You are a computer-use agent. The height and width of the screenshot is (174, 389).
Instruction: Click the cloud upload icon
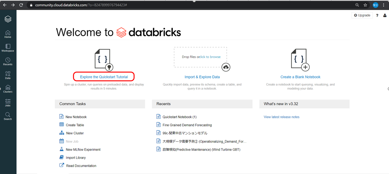[x=226, y=67]
